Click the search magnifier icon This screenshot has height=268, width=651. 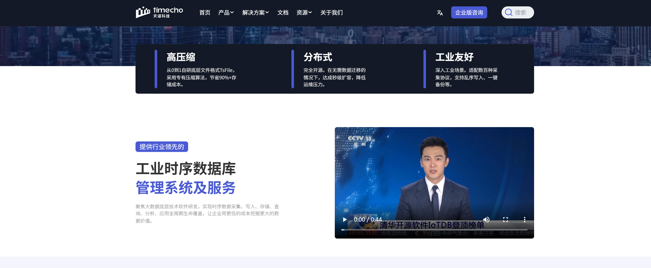tap(509, 12)
